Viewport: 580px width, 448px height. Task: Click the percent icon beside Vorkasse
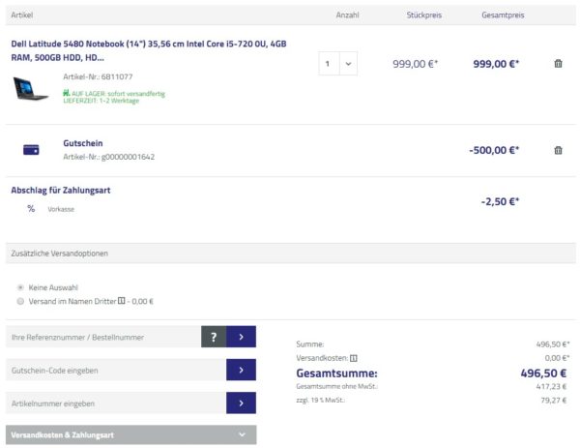pyautogui.click(x=31, y=208)
